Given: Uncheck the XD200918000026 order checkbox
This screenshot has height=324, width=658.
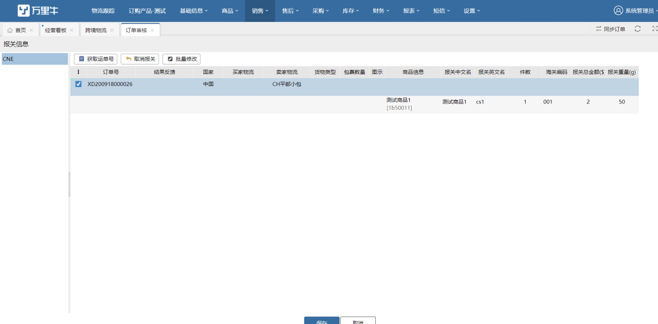Looking at the screenshot, I should click(78, 84).
